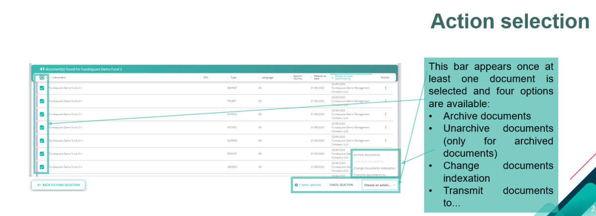Click EN language cell in TRCERT row
This screenshot has height=216, width=596.
[x=260, y=101]
